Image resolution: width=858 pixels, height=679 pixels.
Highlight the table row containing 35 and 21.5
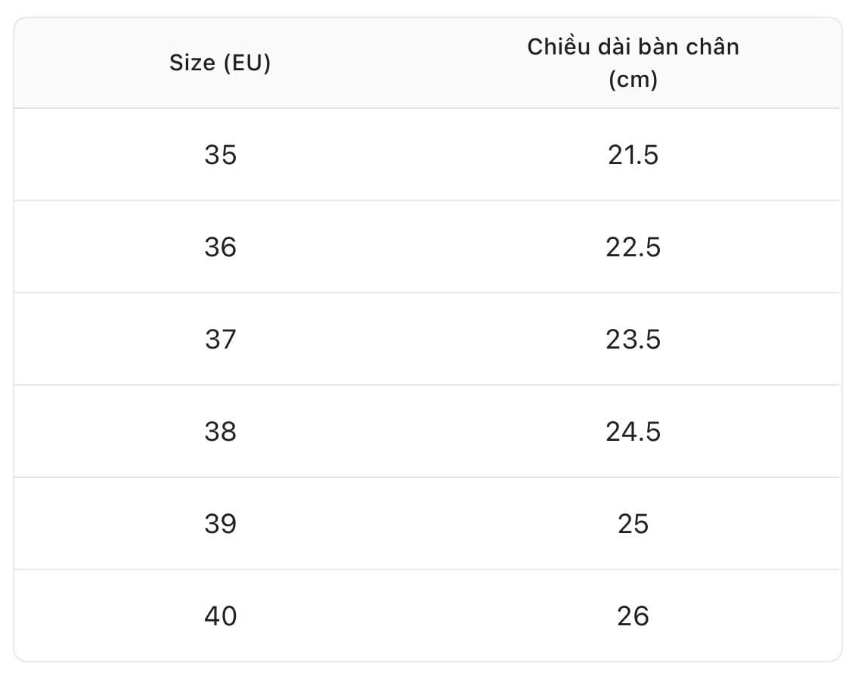pos(427,155)
